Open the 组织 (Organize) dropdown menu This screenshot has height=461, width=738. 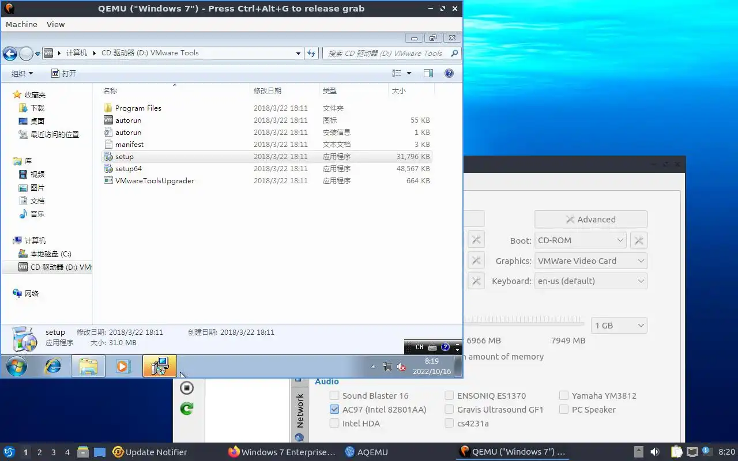click(22, 73)
